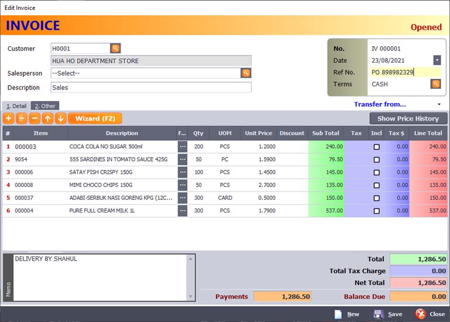This screenshot has width=450, height=322.
Task: Click the Line Total column header
Action: [x=428, y=133]
